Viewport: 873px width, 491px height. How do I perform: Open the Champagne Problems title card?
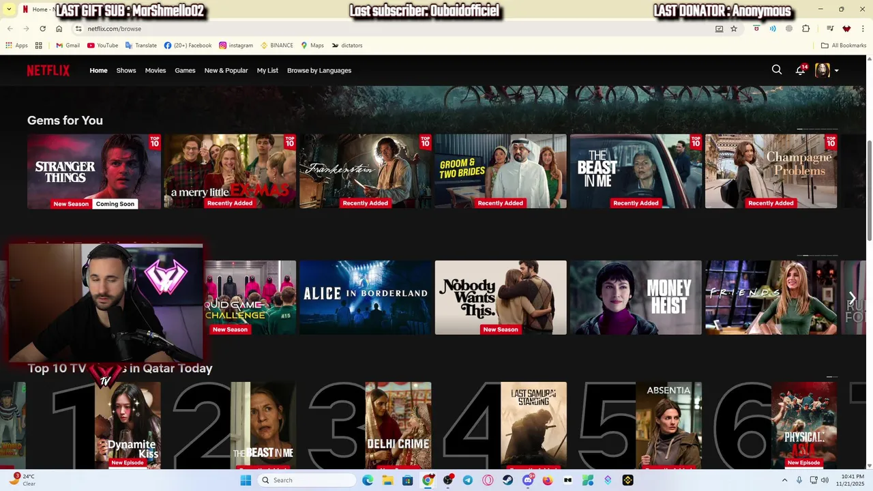click(771, 171)
